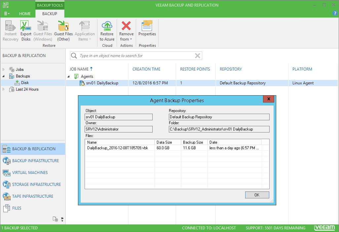Open Application Items restore menu

click(x=85, y=31)
